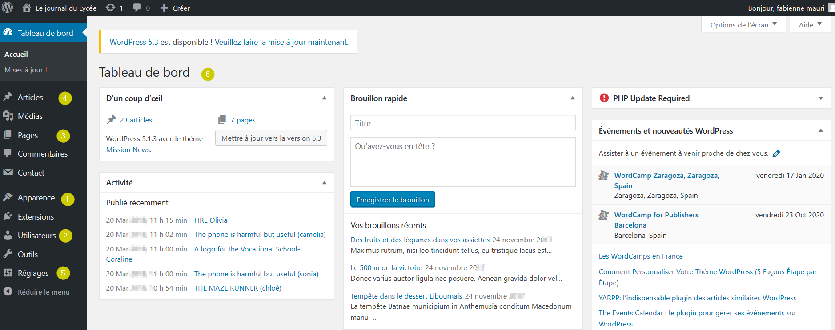The height and width of the screenshot is (330, 835).
Task: Open draft Des fruits et des légumes dans vos assiettes
Action: pos(420,240)
